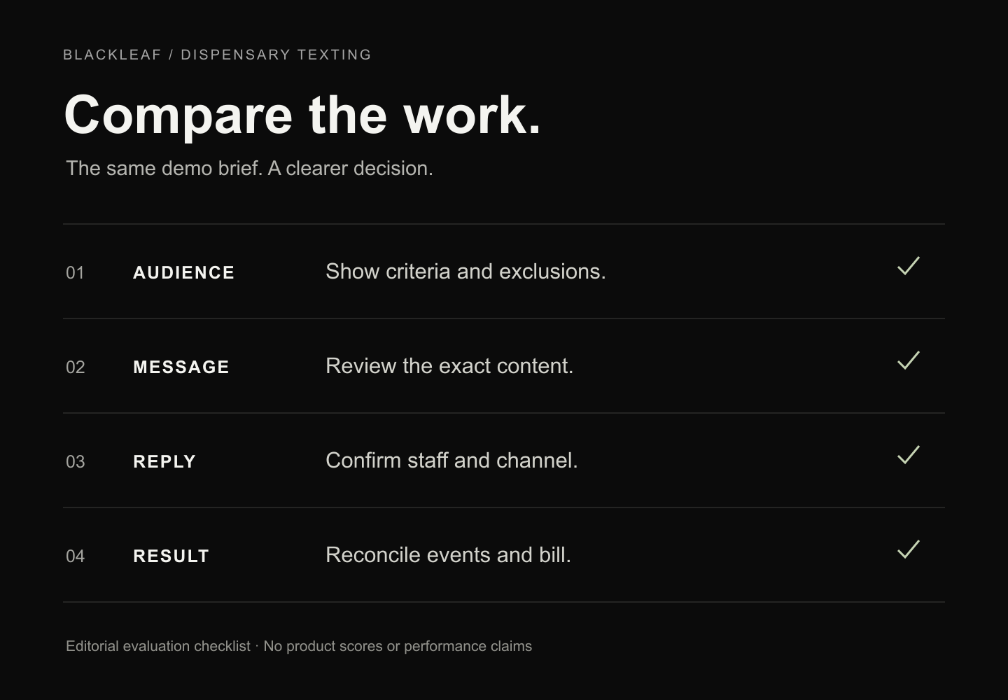
Task: Click 'Review the exact content.' text
Action: click(449, 366)
